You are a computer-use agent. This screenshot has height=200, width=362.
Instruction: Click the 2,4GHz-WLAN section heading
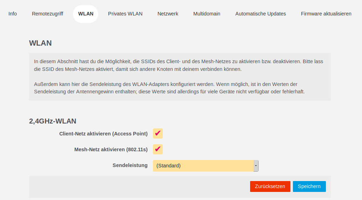[x=53, y=121]
